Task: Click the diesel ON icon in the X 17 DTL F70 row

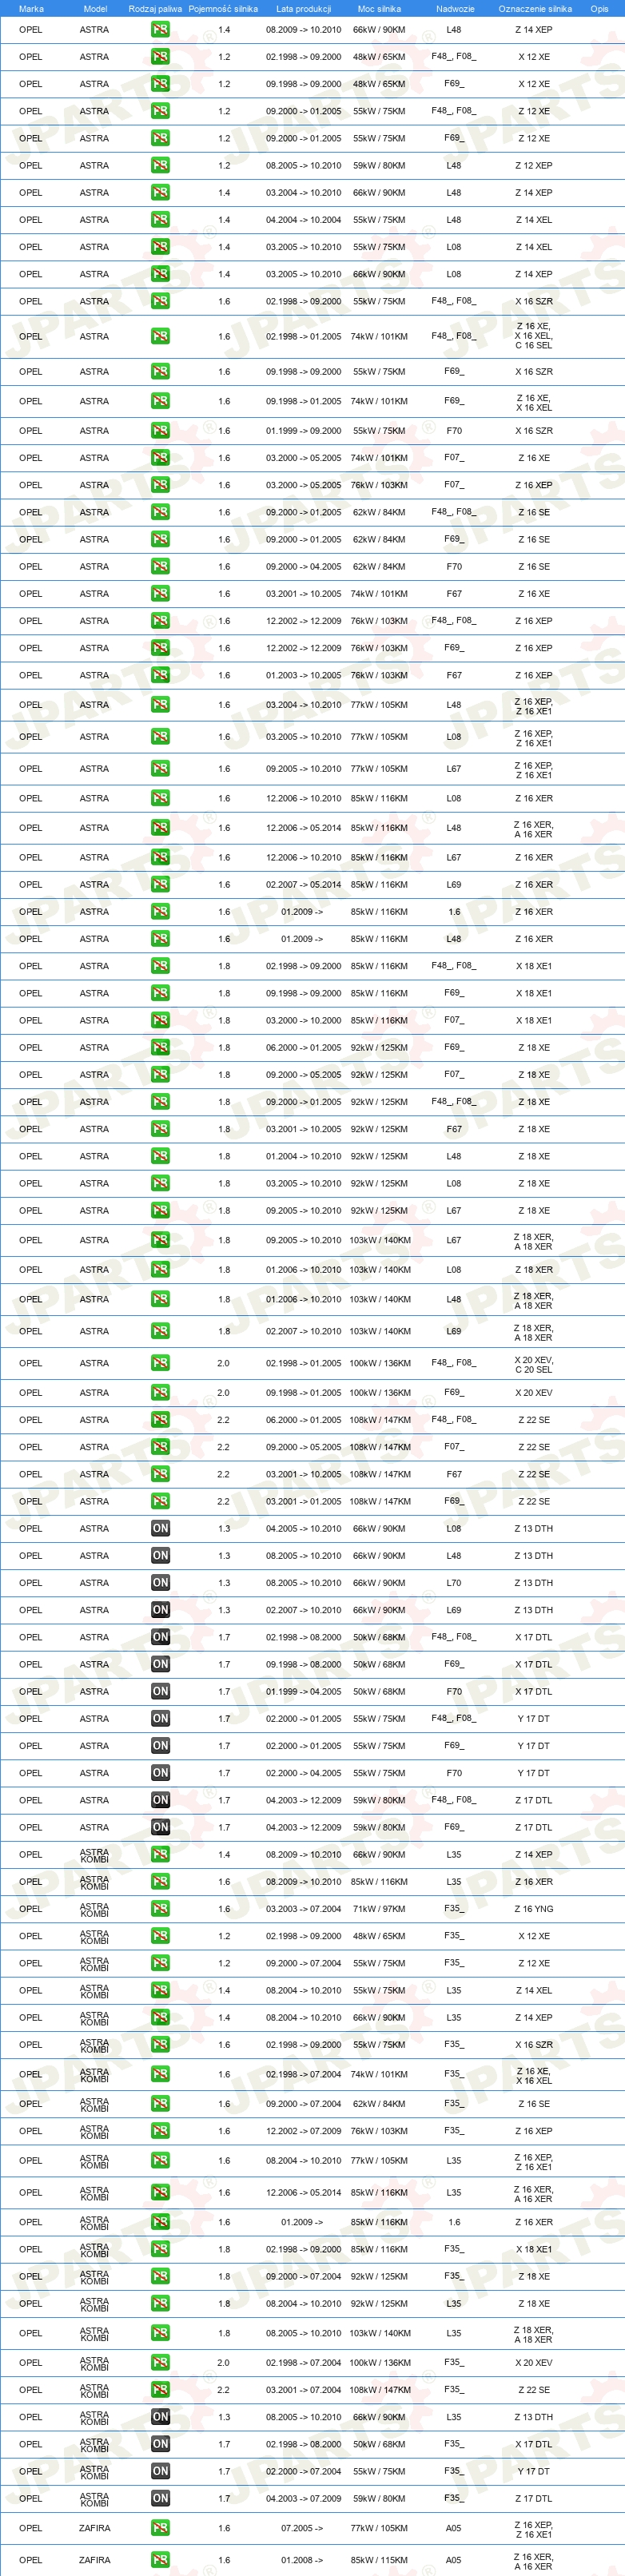Action: click(160, 1691)
